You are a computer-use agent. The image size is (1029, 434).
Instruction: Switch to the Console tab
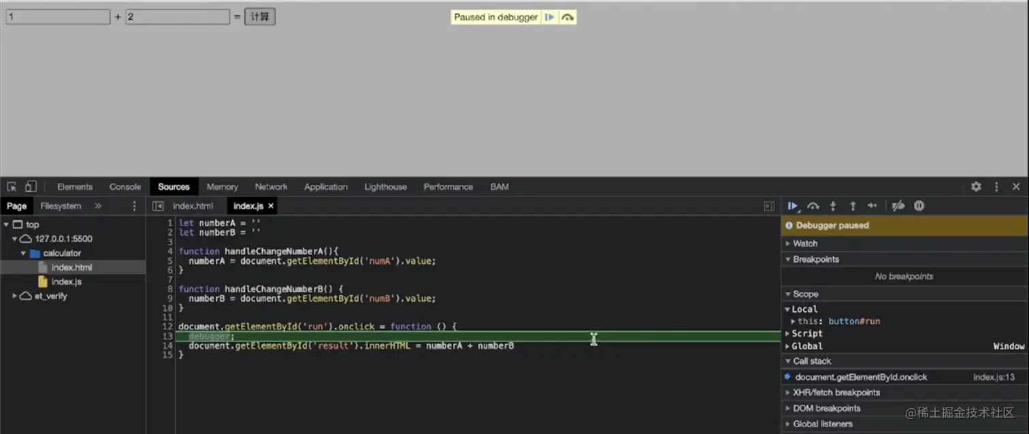(x=125, y=186)
